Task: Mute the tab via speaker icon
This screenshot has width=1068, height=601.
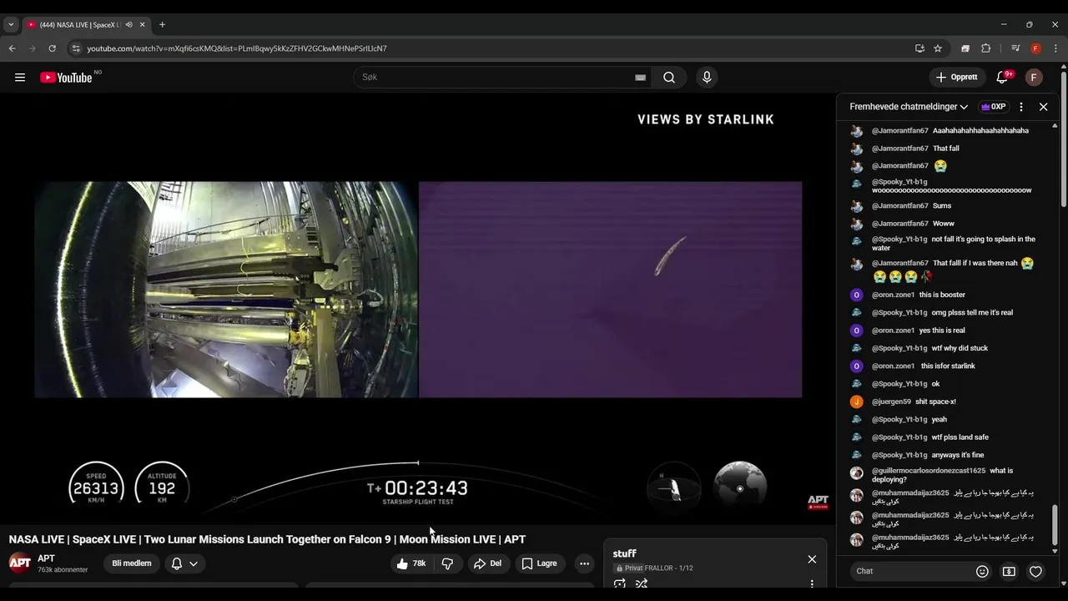Action: (128, 25)
